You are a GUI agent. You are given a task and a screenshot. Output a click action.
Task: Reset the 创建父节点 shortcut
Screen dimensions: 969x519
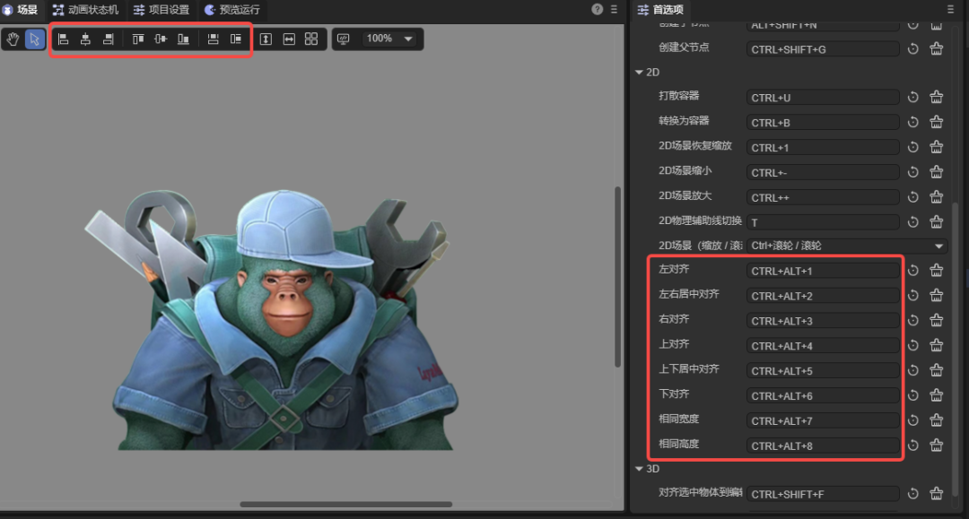coord(912,48)
